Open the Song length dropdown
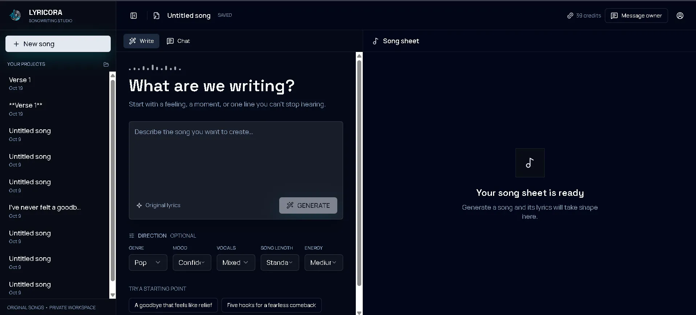696x315 pixels. (280, 263)
